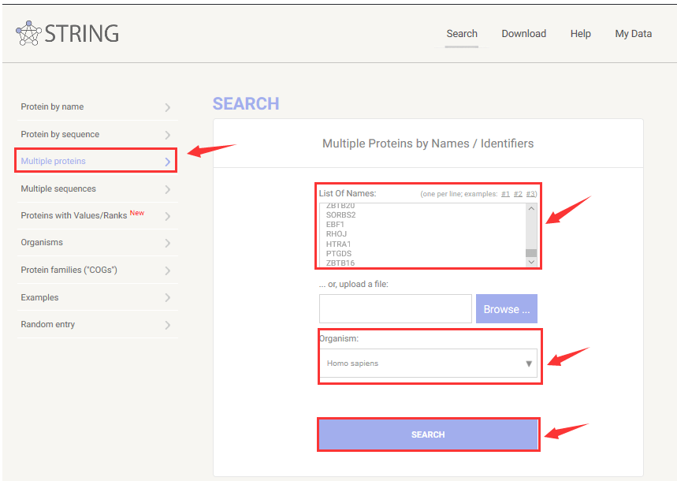
Task: Open Proteins with Values/Ranks option
Action: pyautogui.click(x=73, y=215)
